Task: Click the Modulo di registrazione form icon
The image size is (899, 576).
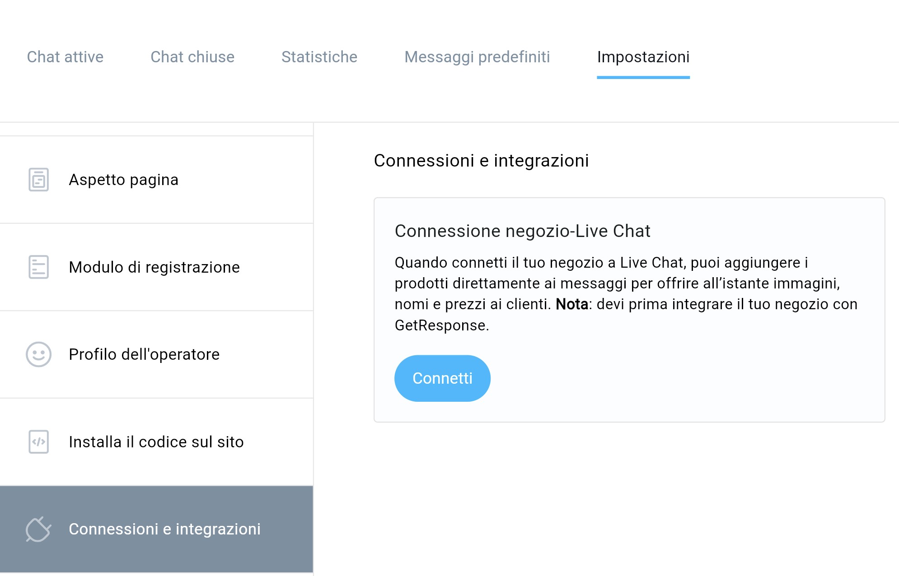Action: (x=38, y=267)
